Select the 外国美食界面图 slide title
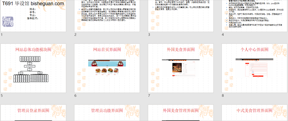 (181, 50)
